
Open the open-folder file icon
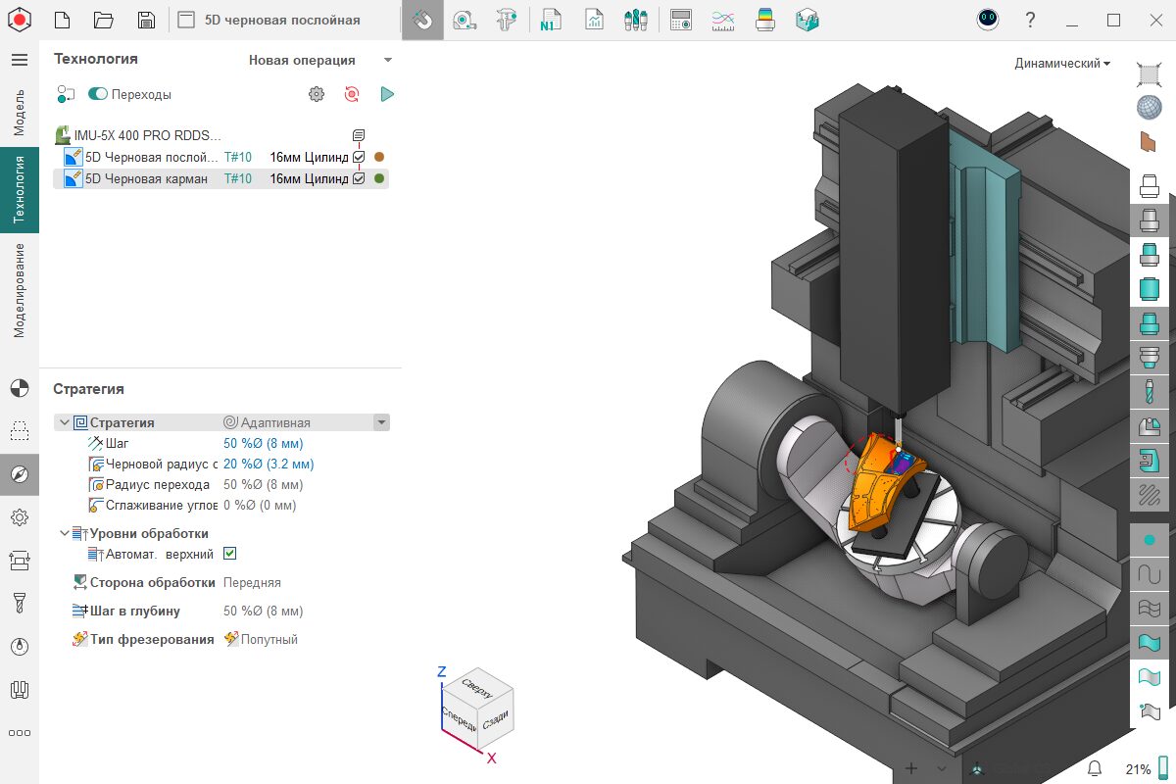pyautogui.click(x=103, y=21)
